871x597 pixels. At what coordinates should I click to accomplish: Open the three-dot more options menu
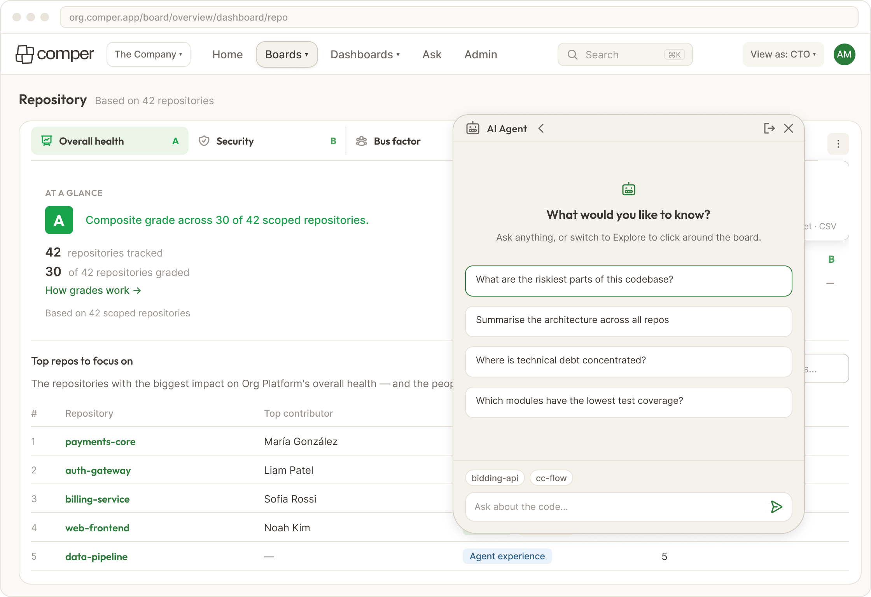click(838, 144)
